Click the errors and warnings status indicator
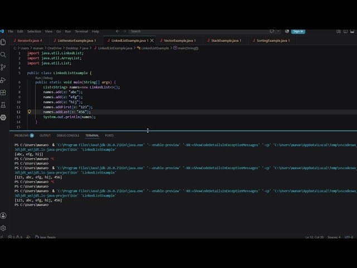The height and width of the screenshot is (268, 357). pyautogui.click(x=15, y=237)
